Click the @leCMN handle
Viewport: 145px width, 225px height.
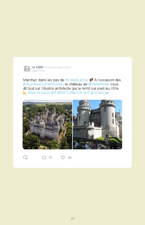(x=38, y=71)
